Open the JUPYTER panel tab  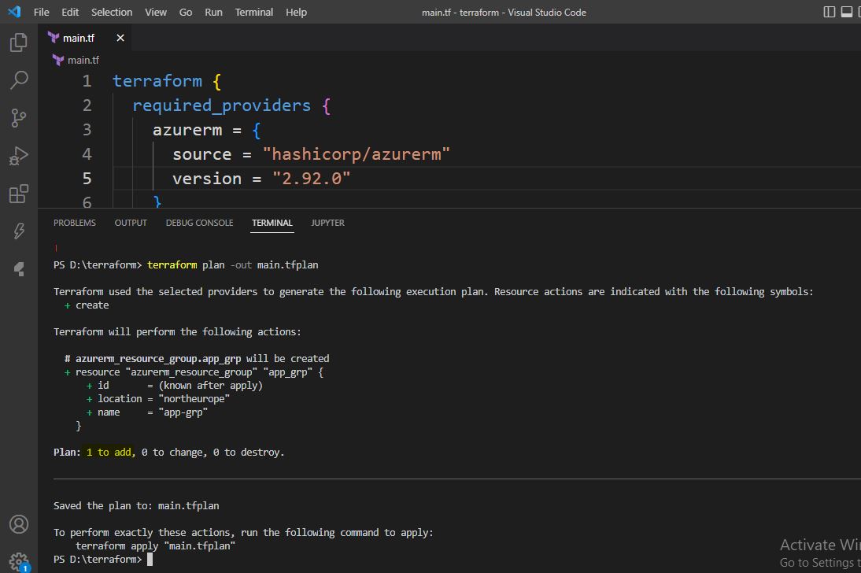327,223
